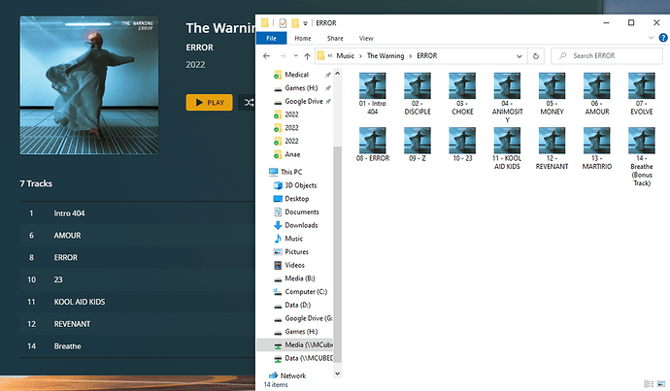
Task: Click the New folder quick access icon
Action: (295, 23)
